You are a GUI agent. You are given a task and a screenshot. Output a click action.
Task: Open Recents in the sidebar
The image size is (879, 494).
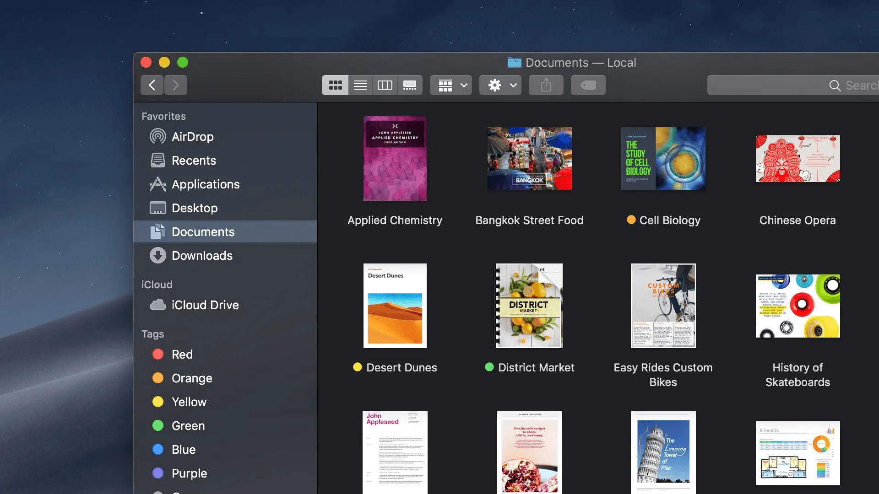[193, 161]
